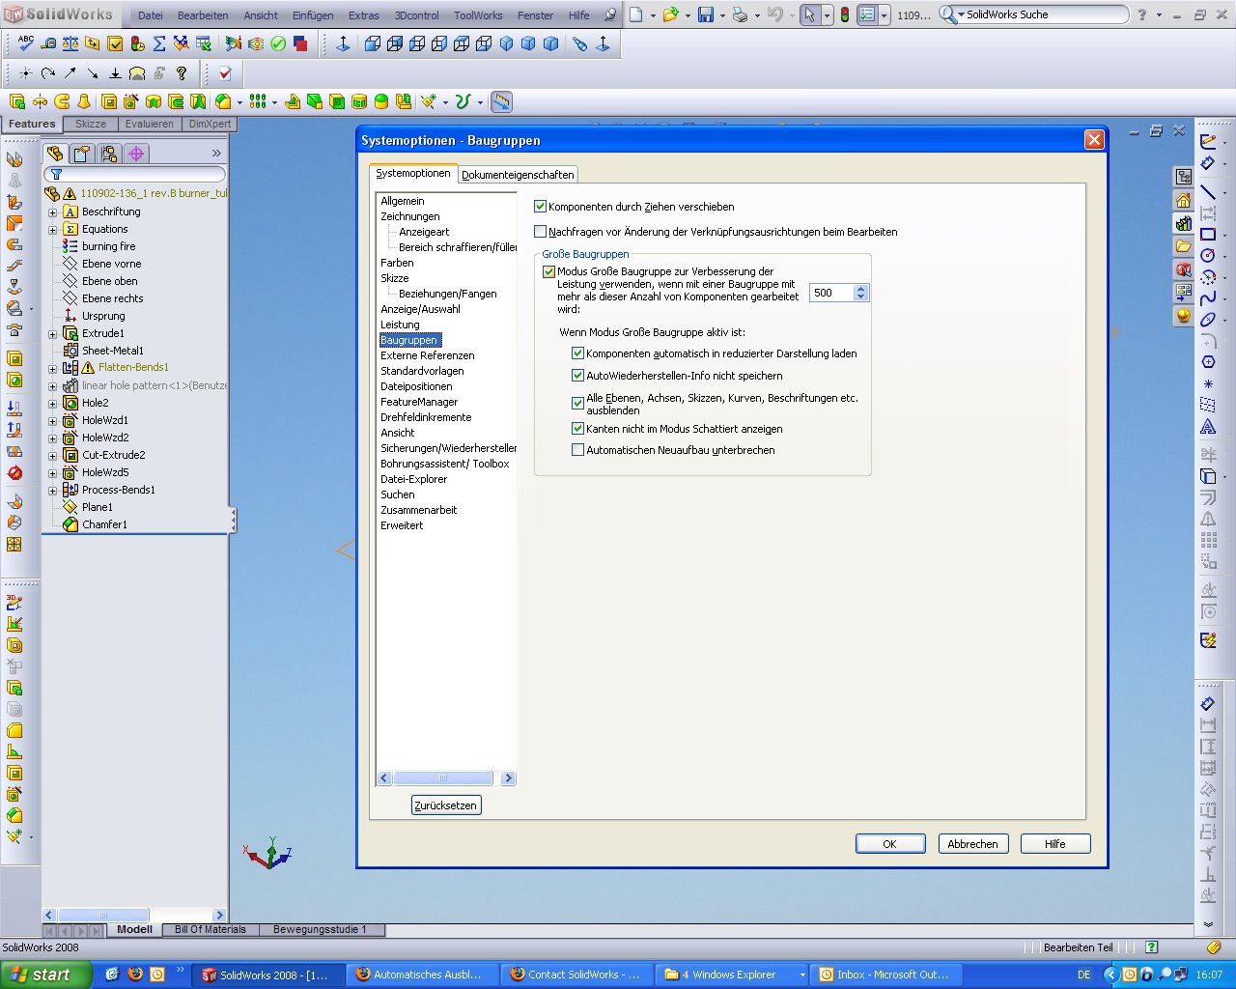Open Windows Explorer group in the taskbar
The image size is (1236, 989).
(733, 975)
